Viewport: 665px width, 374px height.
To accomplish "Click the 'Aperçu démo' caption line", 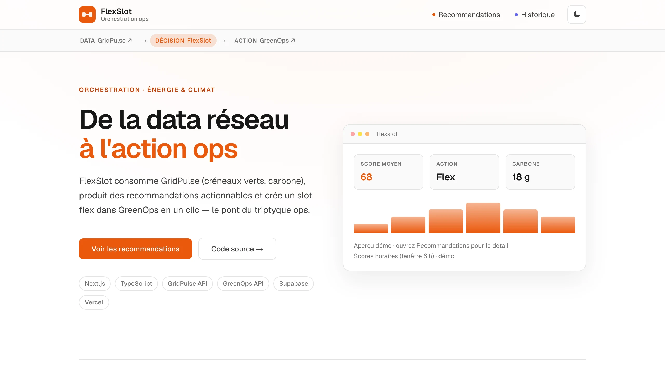I will click(431, 246).
